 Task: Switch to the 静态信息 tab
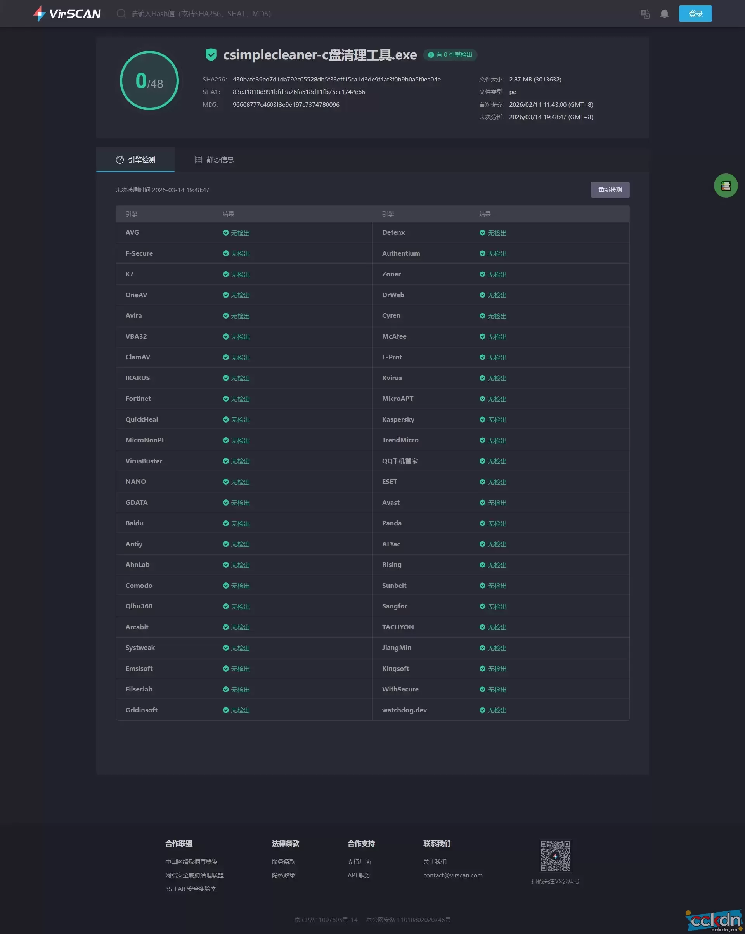[215, 160]
